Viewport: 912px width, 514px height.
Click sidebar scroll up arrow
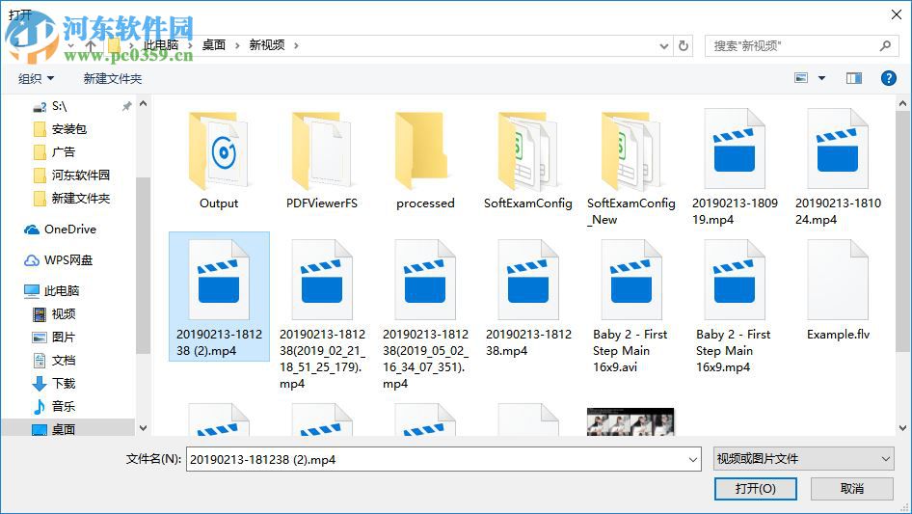pos(143,103)
